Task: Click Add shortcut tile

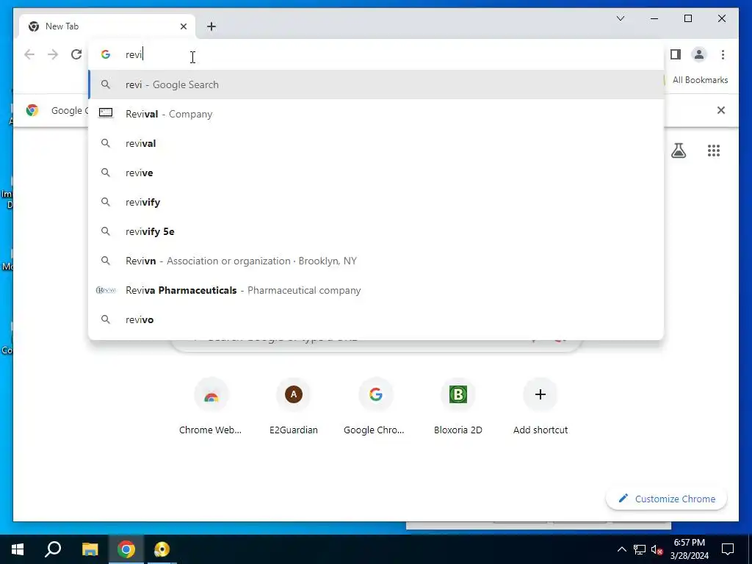Action: pyautogui.click(x=540, y=406)
